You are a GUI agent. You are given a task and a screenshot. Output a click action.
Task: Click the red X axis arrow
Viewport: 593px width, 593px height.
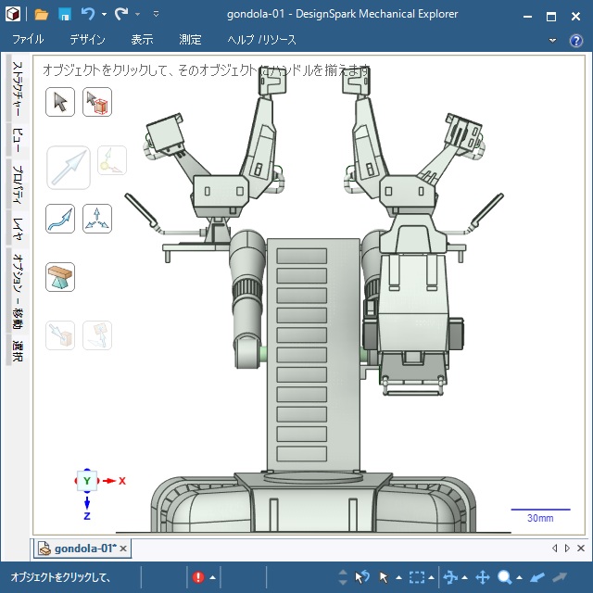(110, 481)
